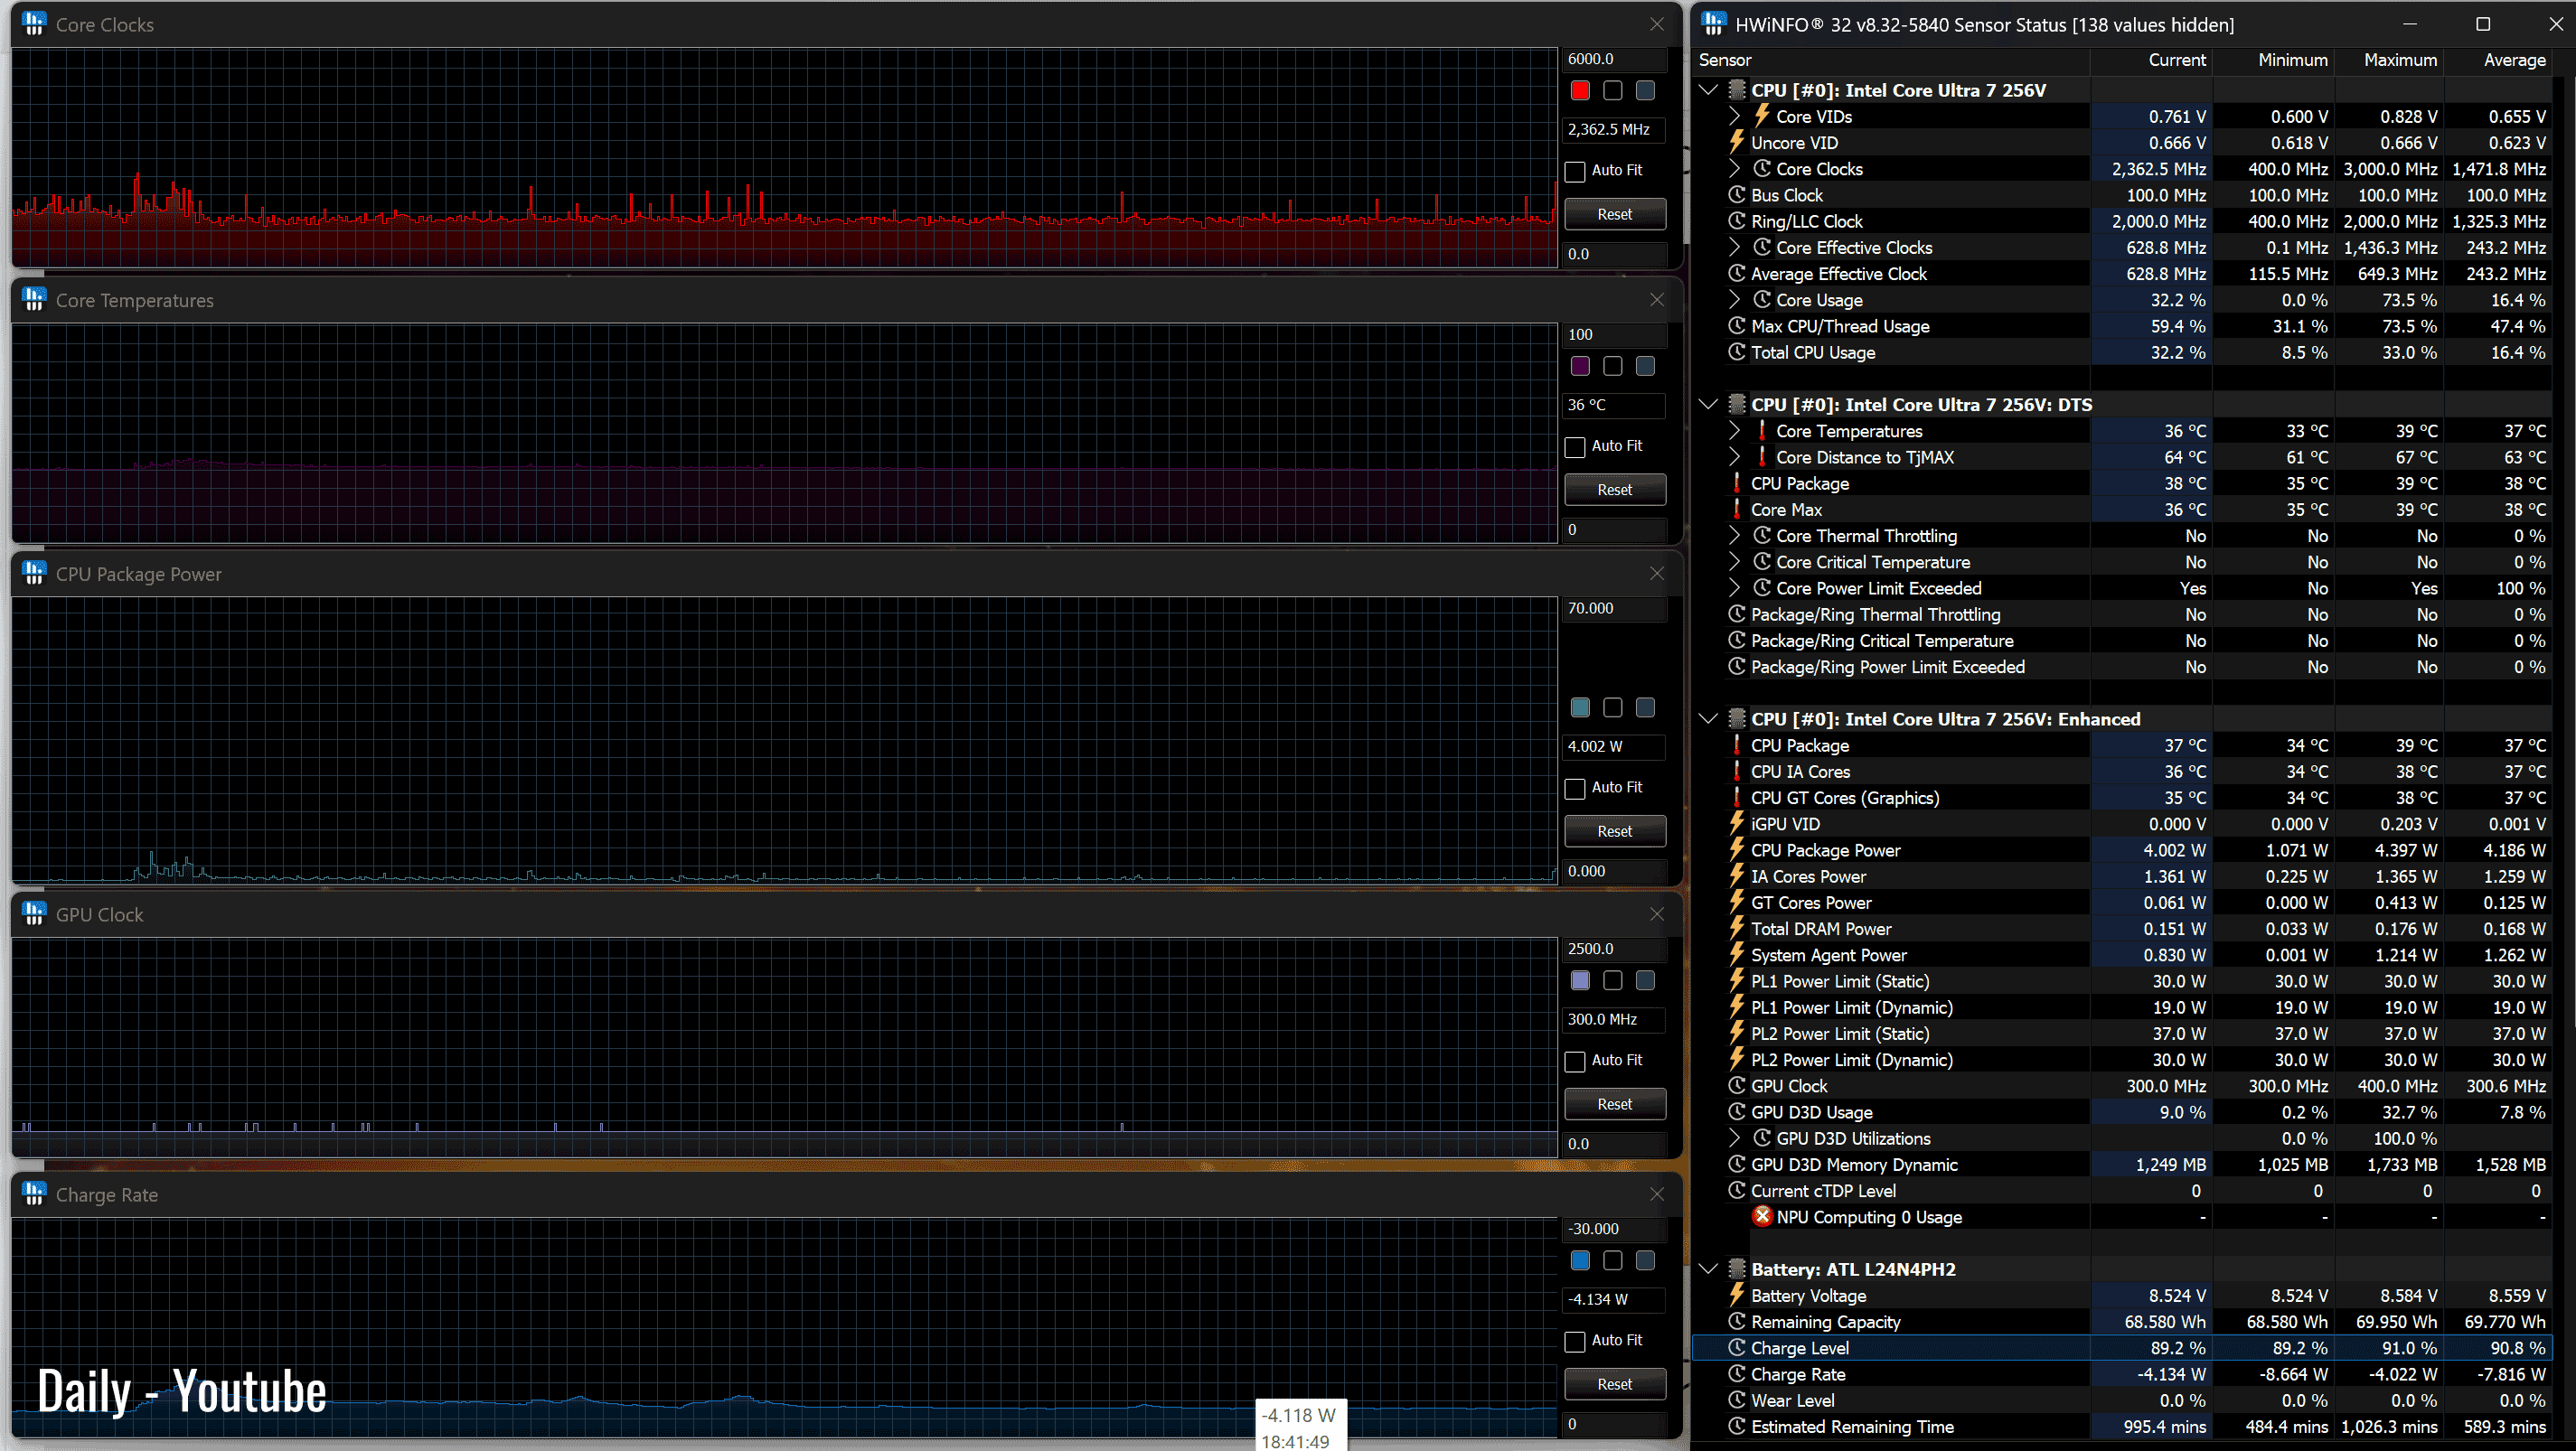Click the thermometer icon beside the DTS CPU Package row
Screen dimensions: 2576x1451
1737,483
